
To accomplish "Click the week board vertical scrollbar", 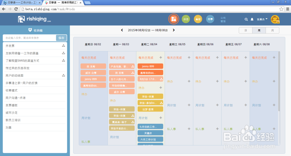I will (x=279, y=81).
